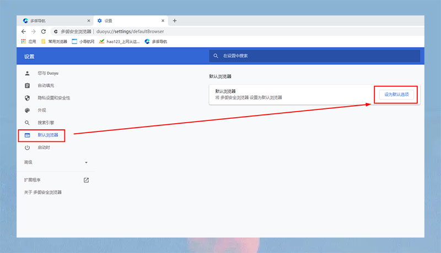441x253 pixels.
Task: Open 扩展程序 extensions link
Action: pyautogui.click(x=33, y=180)
